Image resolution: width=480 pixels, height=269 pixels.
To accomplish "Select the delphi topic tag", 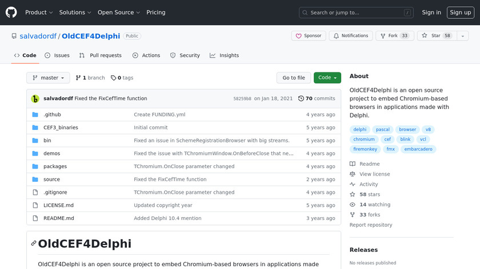I will pos(359,129).
